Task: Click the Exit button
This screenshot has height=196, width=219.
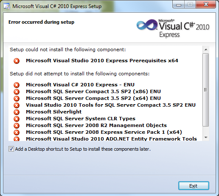Action: (194, 186)
